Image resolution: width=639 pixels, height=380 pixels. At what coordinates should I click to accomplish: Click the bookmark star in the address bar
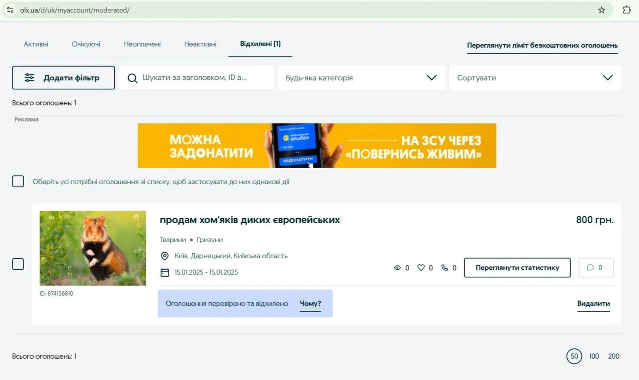pos(601,10)
